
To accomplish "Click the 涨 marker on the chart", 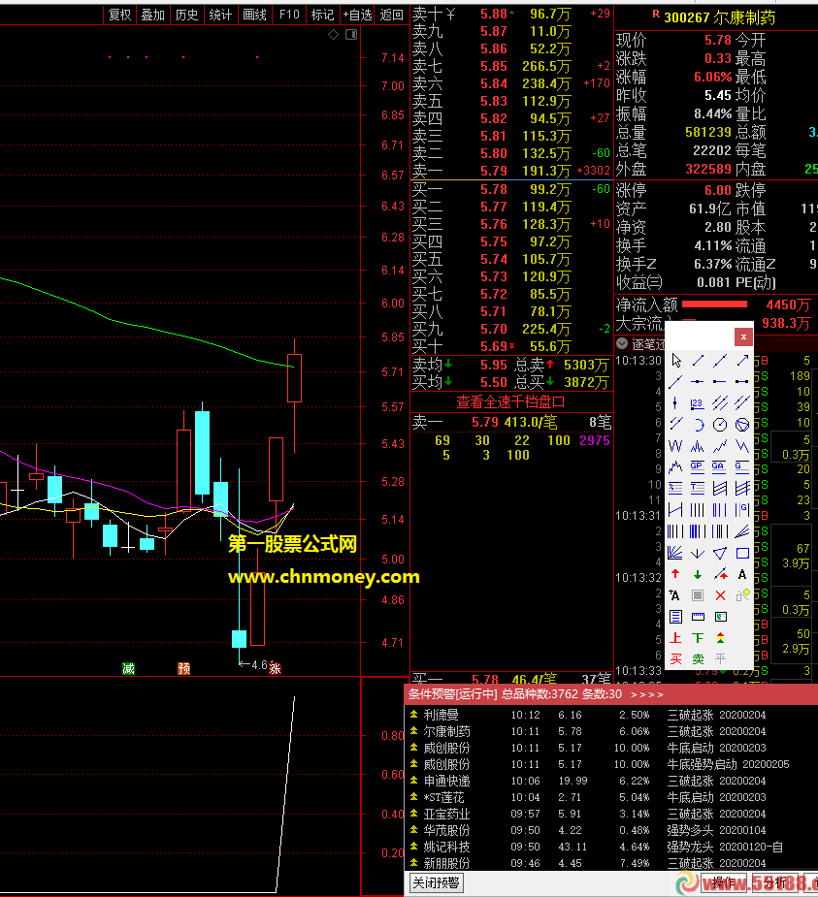I will [276, 669].
